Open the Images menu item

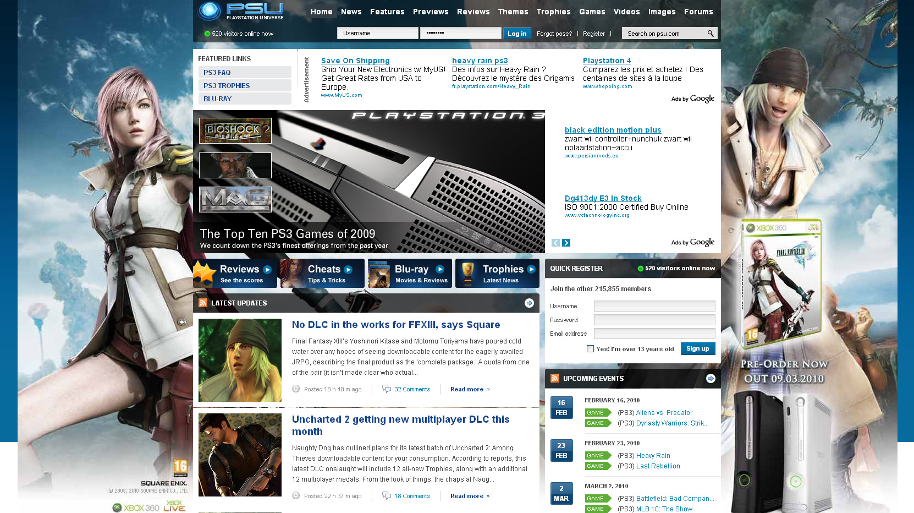pos(662,12)
